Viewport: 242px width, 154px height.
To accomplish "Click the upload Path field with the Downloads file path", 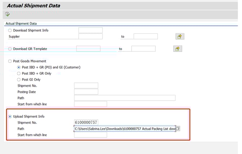I will [124, 129].
